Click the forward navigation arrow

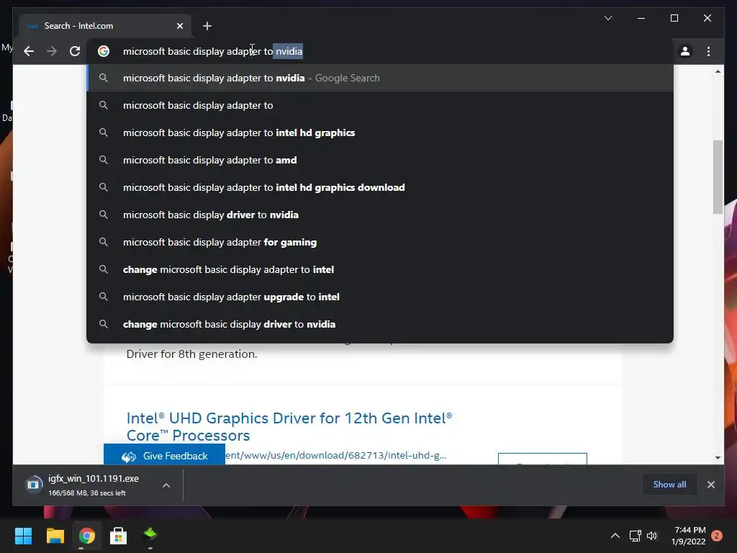tap(52, 51)
